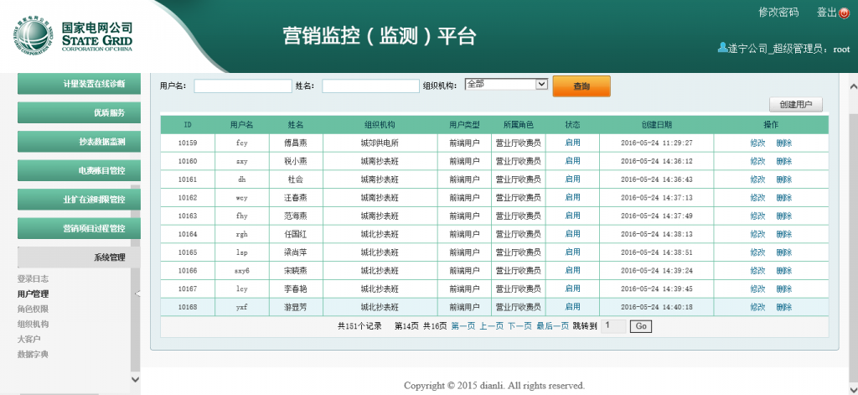Click 修改 for user rgh
The image size is (858, 395).
click(x=757, y=234)
